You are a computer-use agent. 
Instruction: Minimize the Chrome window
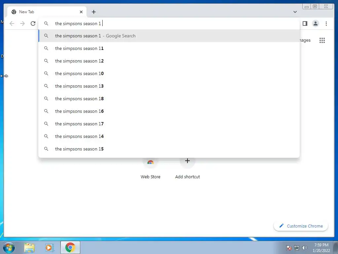coord(307,6)
